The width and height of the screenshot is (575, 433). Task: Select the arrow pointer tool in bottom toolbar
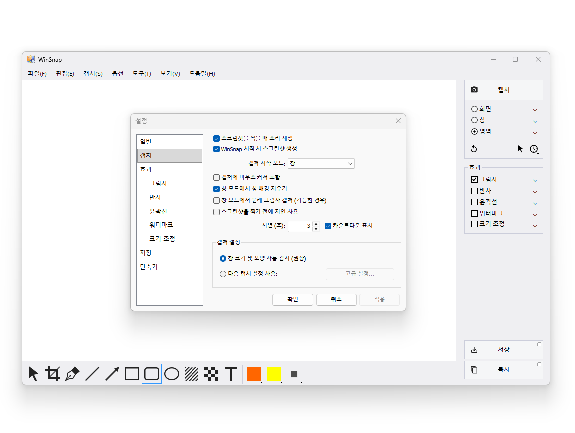pyautogui.click(x=33, y=374)
